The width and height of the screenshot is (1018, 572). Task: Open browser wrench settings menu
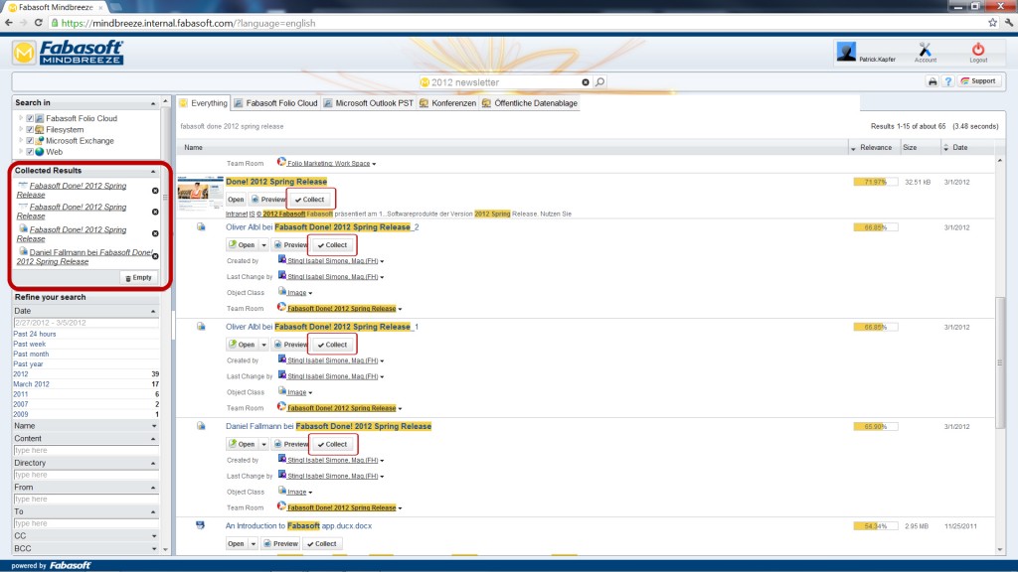[1009, 23]
